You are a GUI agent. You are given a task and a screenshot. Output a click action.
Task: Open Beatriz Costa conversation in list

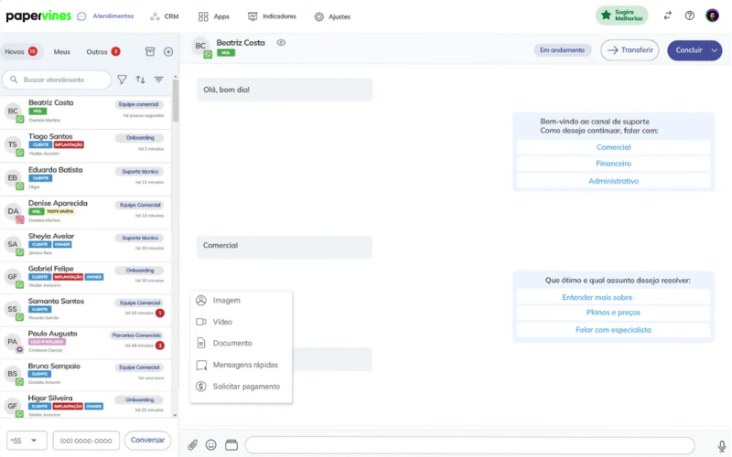tap(86, 112)
